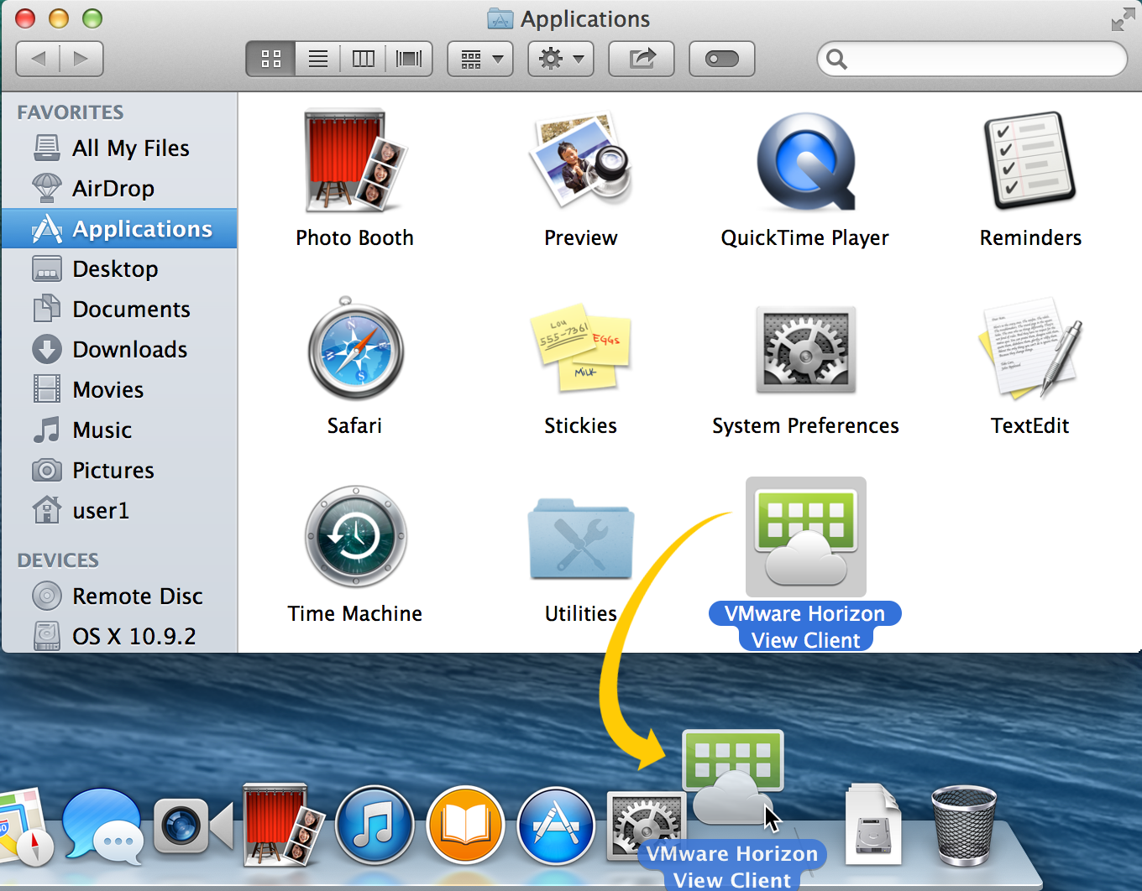Image resolution: width=1142 pixels, height=891 pixels.
Task: Open the Action gear dropdown menu
Action: [561, 59]
